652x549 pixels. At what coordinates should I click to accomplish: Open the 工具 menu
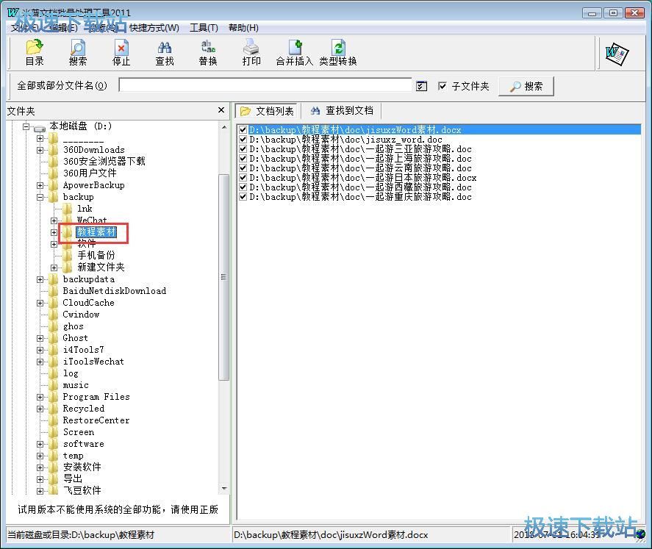(203, 27)
